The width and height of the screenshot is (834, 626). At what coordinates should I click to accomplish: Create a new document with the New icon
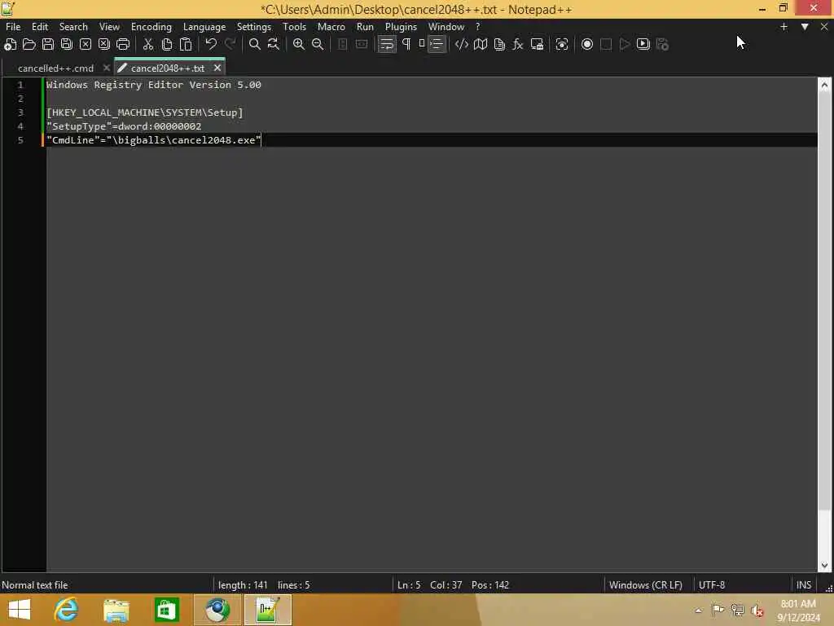point(10,45)
